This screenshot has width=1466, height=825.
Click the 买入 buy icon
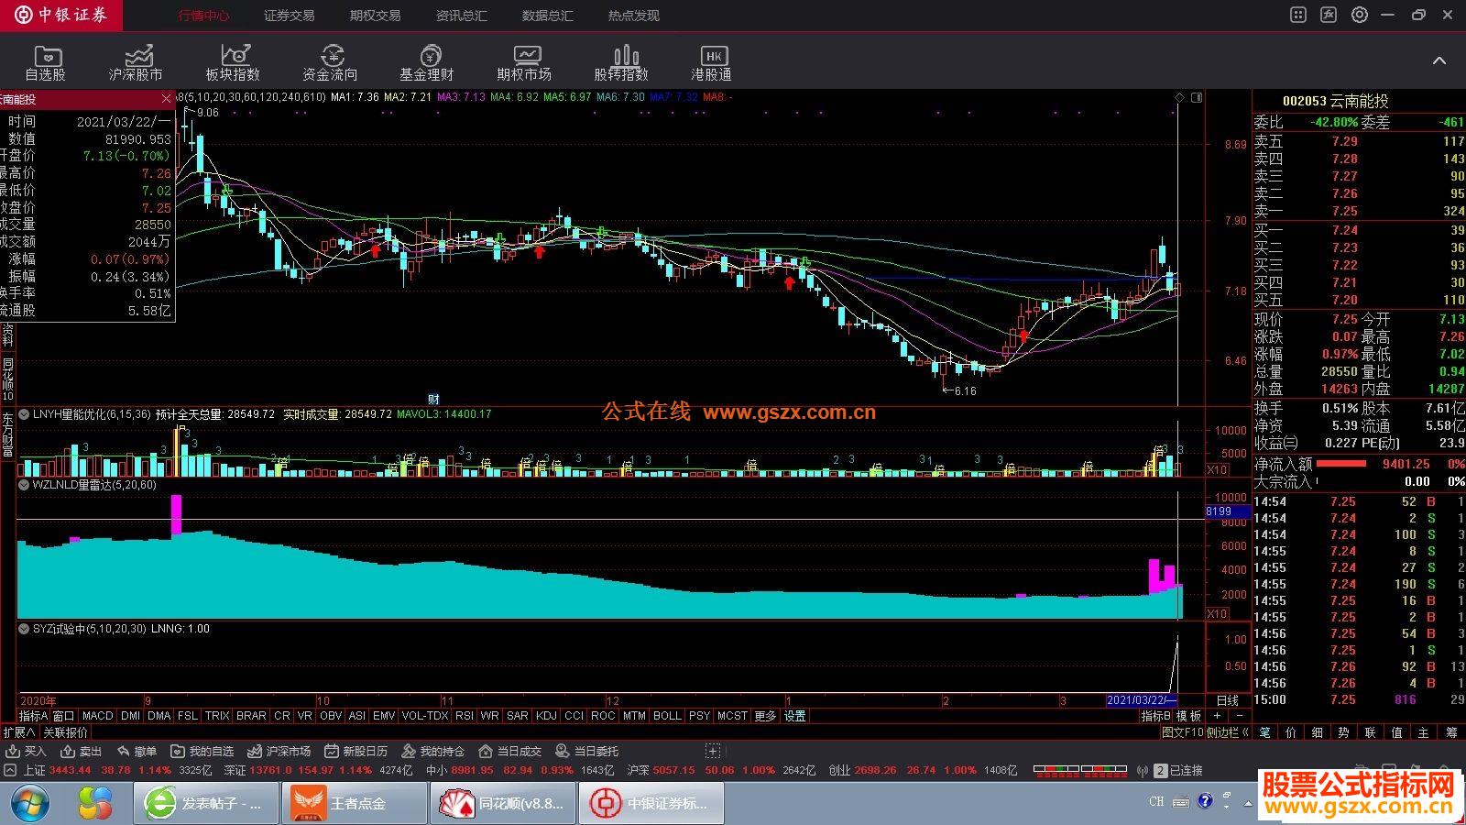pyautogui.click(x=26, y=751)
